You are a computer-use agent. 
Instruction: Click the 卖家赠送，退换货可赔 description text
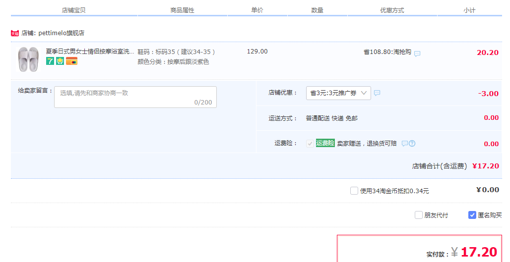(x=367, y=144)
